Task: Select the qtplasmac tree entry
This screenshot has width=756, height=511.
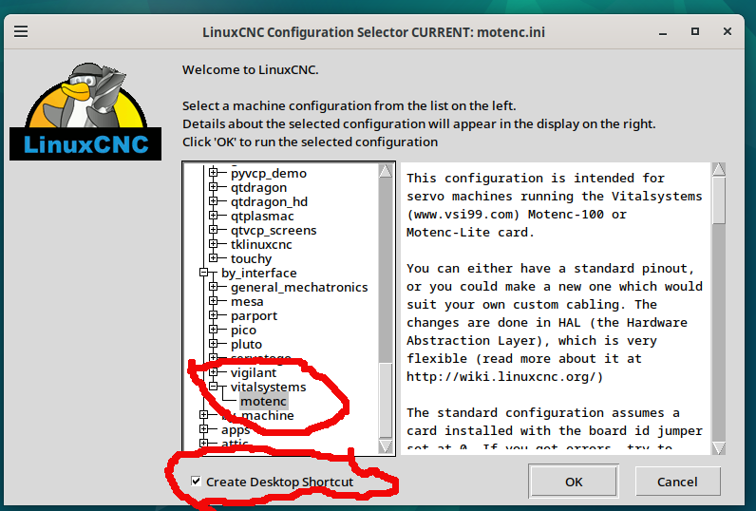Action: 262,216
